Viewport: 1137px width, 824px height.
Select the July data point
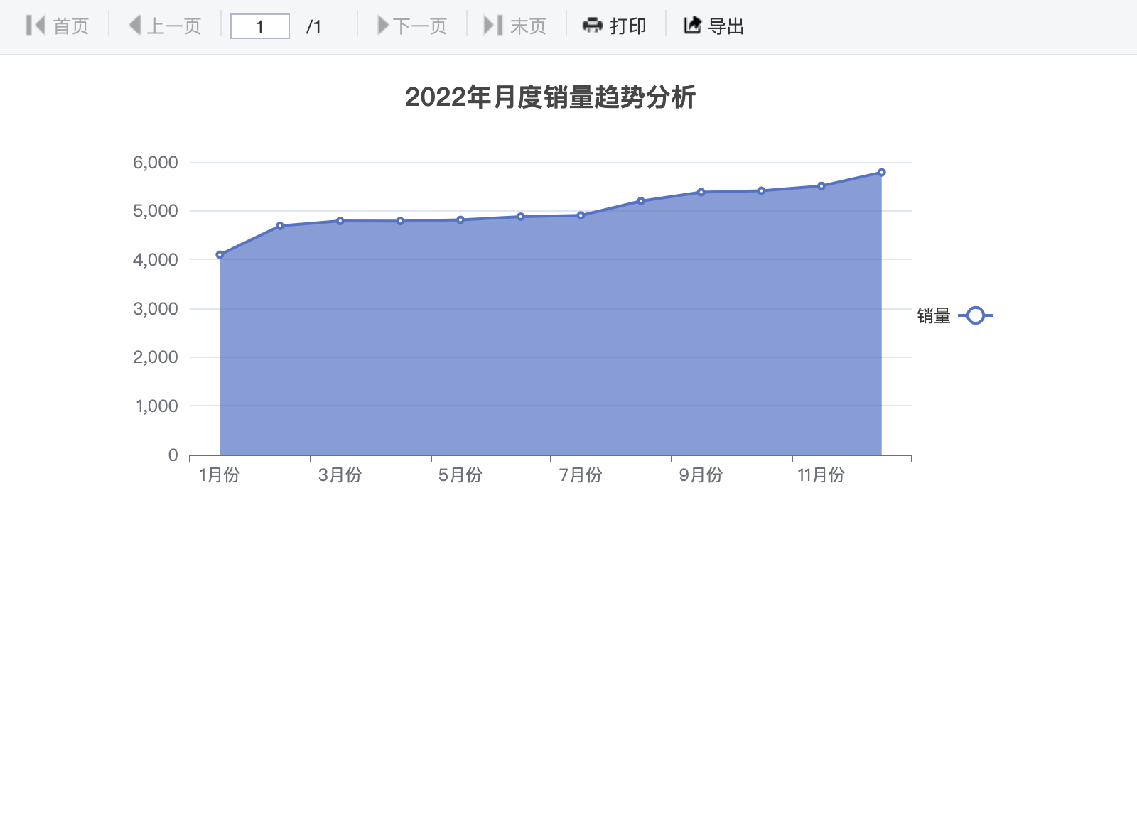581,215
